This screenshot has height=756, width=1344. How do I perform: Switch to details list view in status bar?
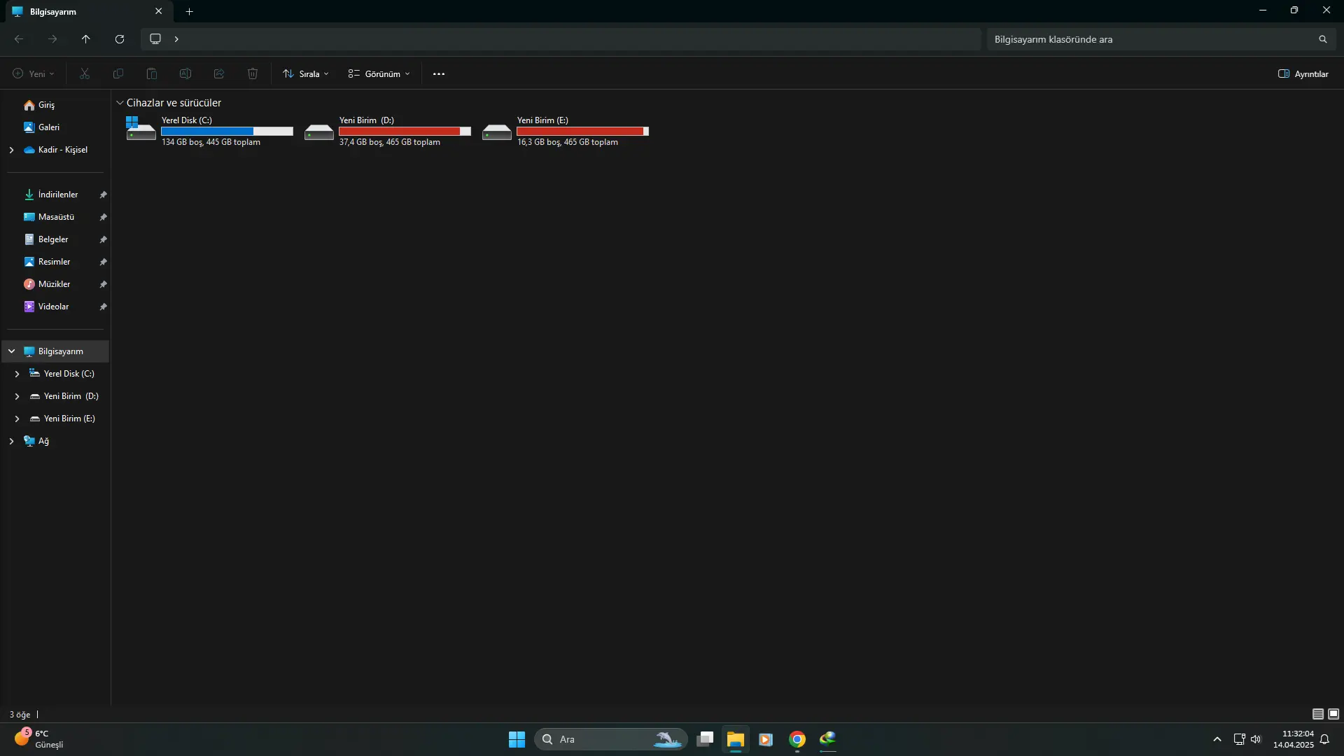tap(1318, 714)
